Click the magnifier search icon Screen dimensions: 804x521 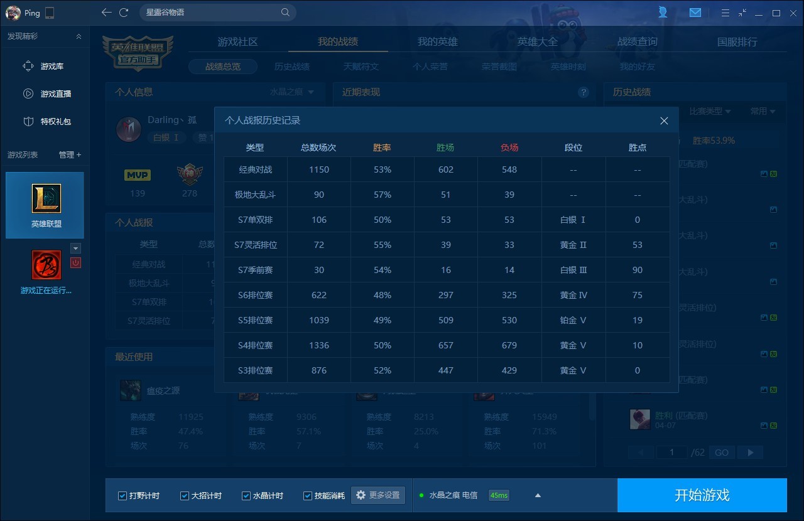coord(285,13)
